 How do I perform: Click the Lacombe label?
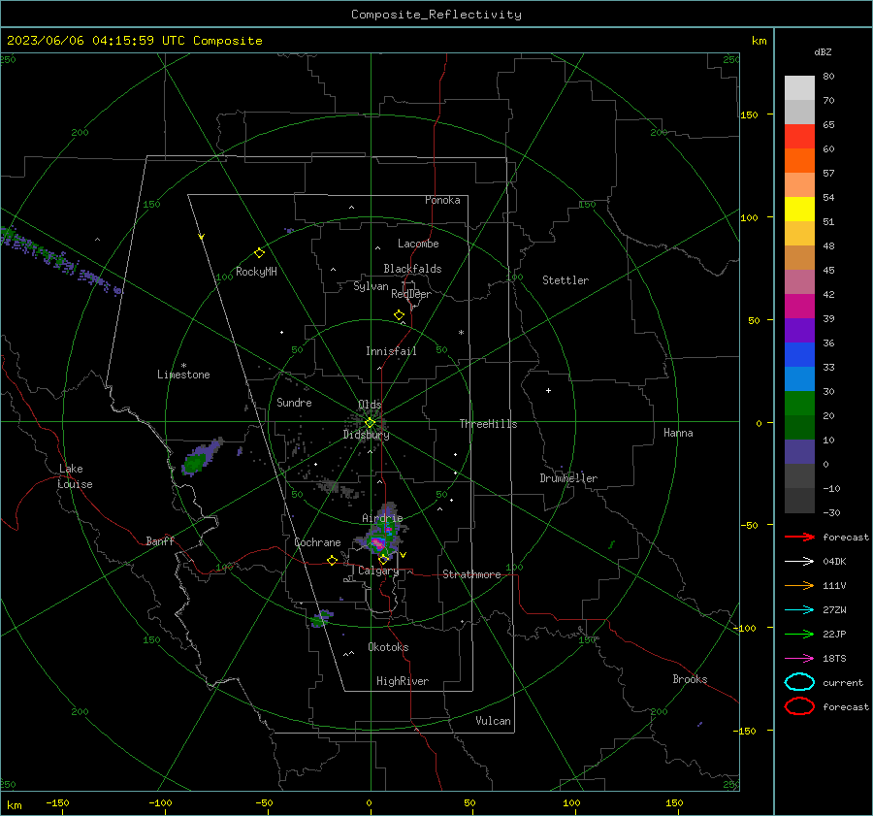(418, 244)
